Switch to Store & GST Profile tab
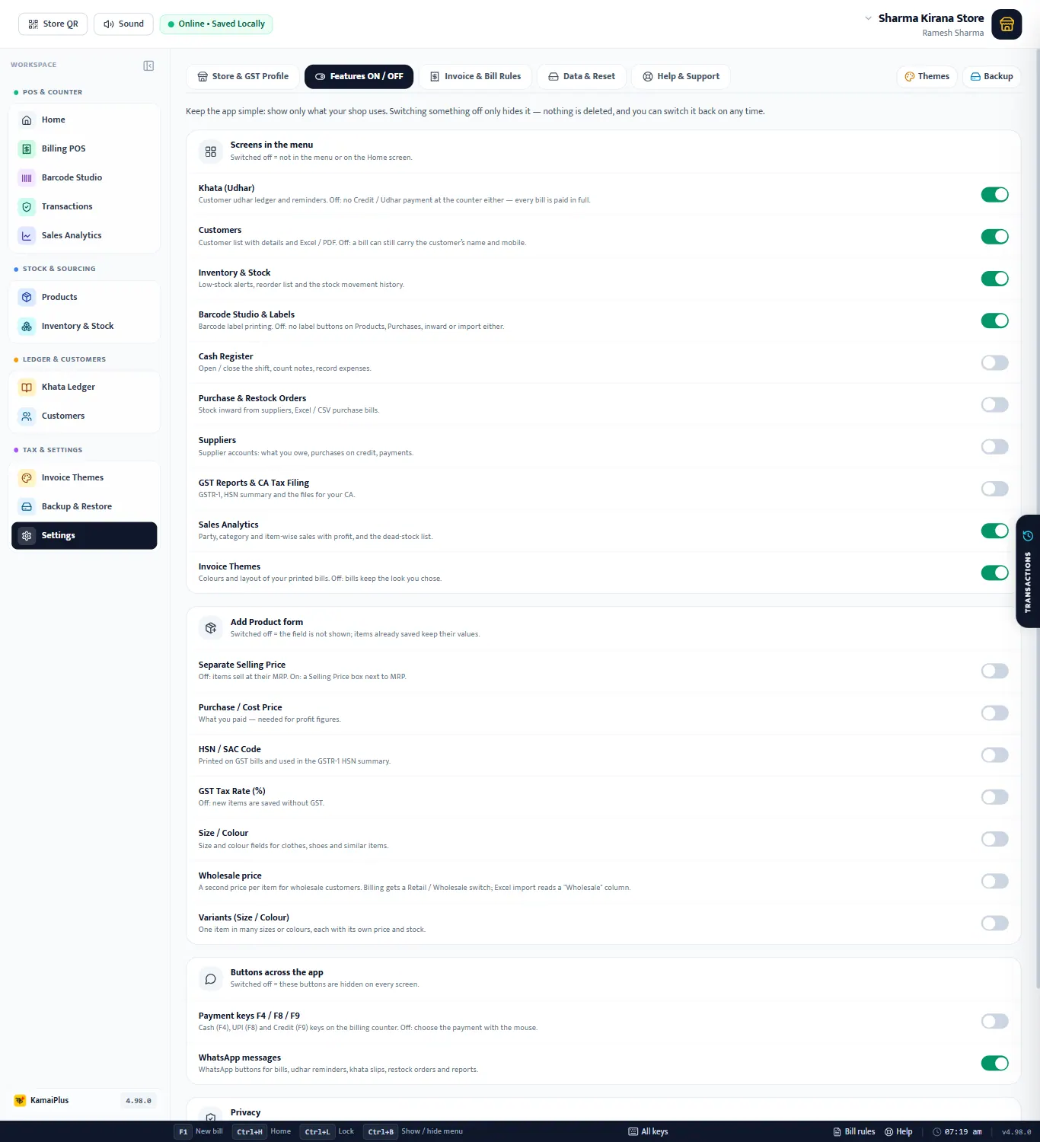The image size is (1040, 1142). point(243,76)
